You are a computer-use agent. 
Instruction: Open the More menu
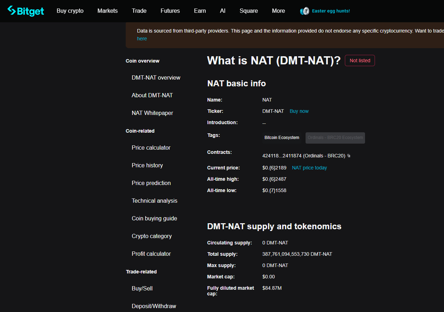click(x=278, y=11)
